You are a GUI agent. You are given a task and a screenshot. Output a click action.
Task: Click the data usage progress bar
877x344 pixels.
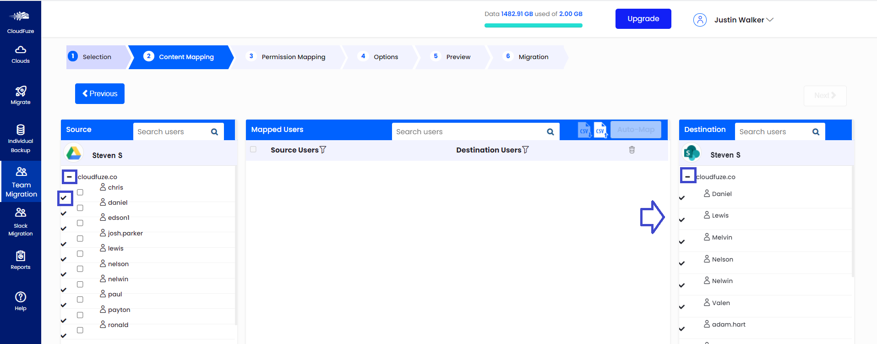pyautogui.click(x=533, y=26)
